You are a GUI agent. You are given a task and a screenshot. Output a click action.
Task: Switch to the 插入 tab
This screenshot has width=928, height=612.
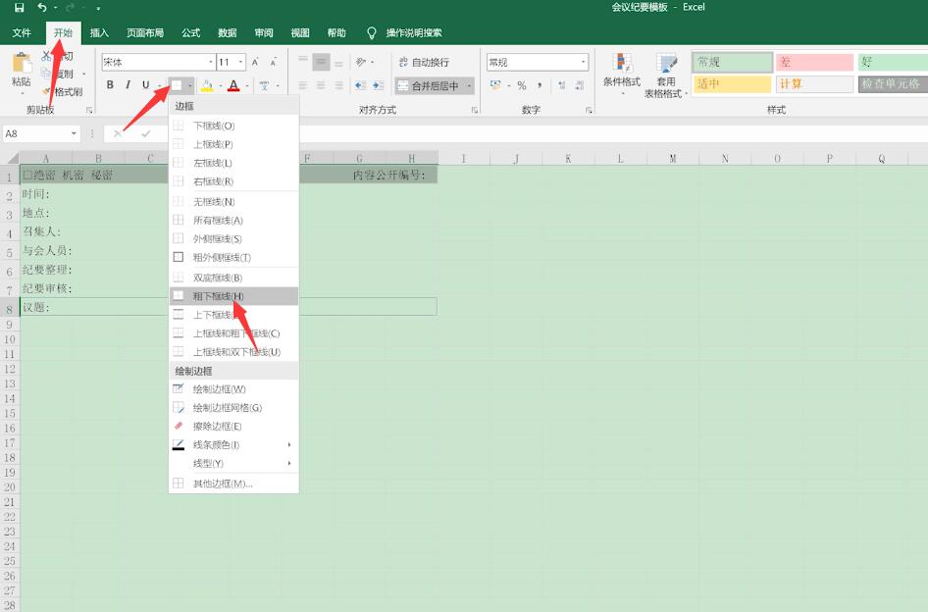[99, 33]
